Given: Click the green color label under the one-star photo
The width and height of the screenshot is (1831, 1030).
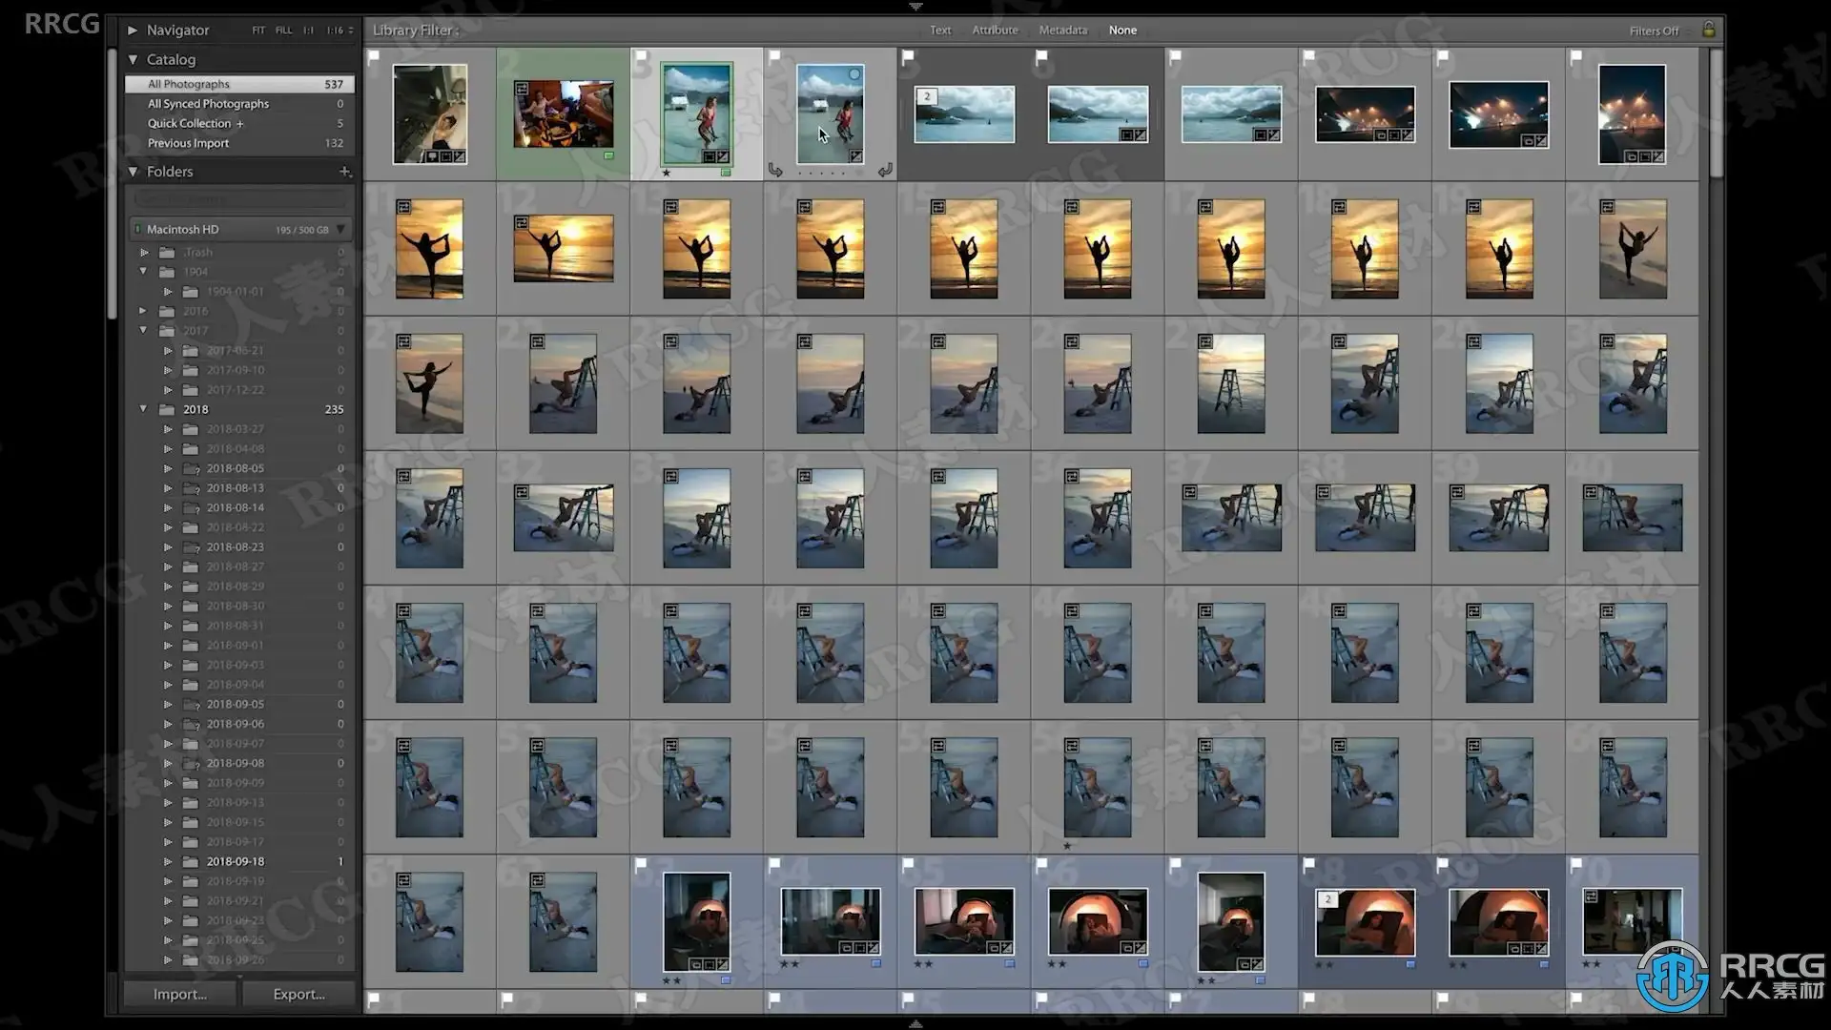Looking at the screenshot, I should point(726,173).
